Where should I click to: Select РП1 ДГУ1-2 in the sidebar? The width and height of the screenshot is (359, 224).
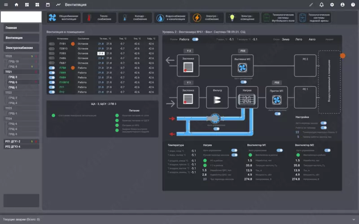point(21,142)
